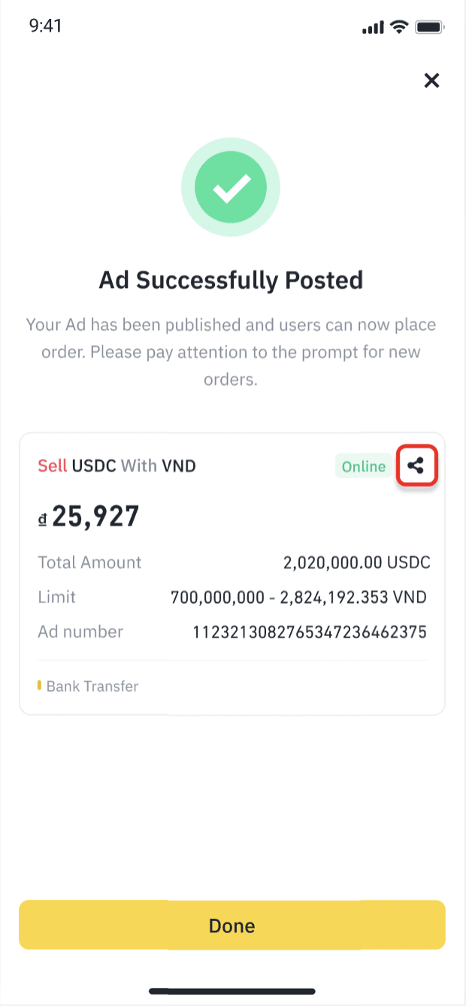Tap the Wi-Fi status icon
The height and width of the screenshot is (1006, 466).
pos(398,28)
